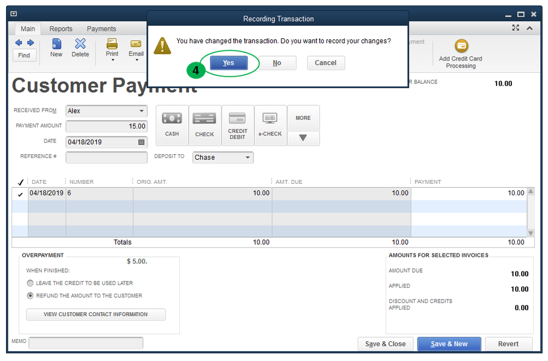Image resolution: width=548 pixels, height=361 pixels.
Task: Click the DATE column header
Action: 39,182
